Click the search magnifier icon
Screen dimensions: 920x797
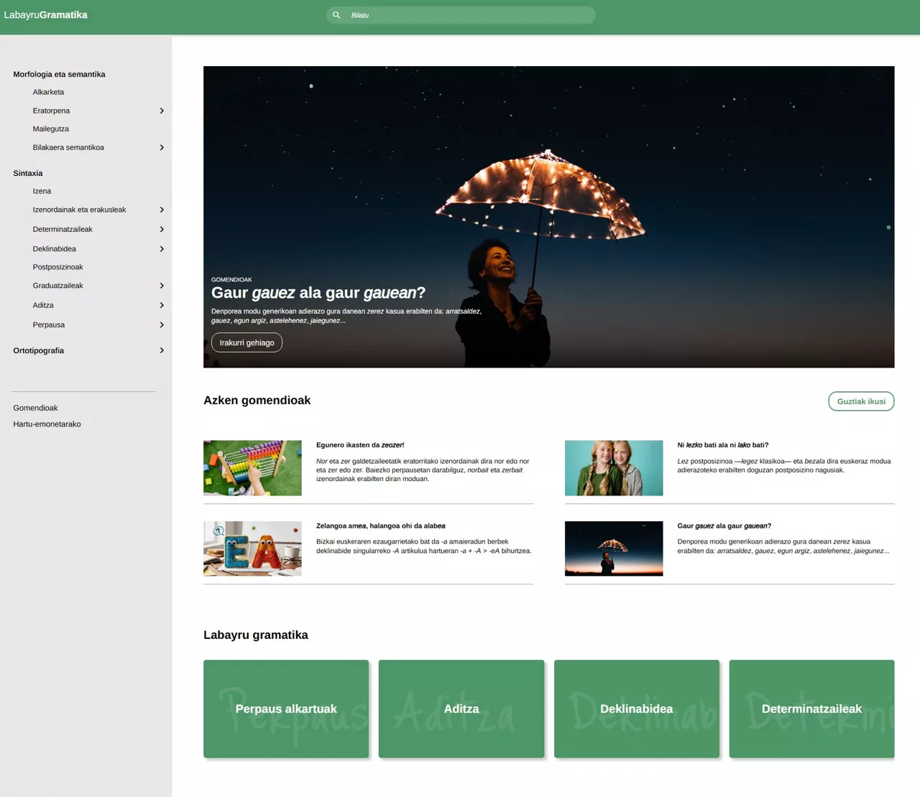point(336,15)
